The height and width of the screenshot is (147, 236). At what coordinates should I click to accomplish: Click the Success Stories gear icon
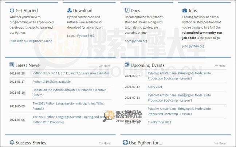12,142
